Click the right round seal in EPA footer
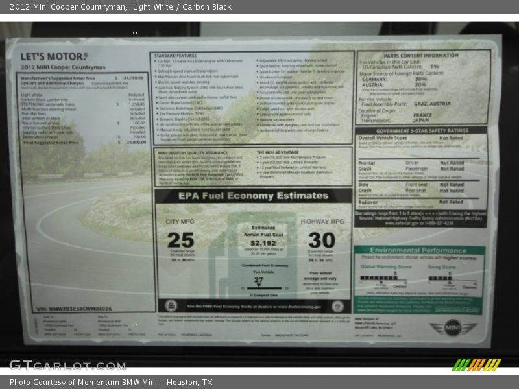Screen dimensions: 519x389 pos(337,307)
